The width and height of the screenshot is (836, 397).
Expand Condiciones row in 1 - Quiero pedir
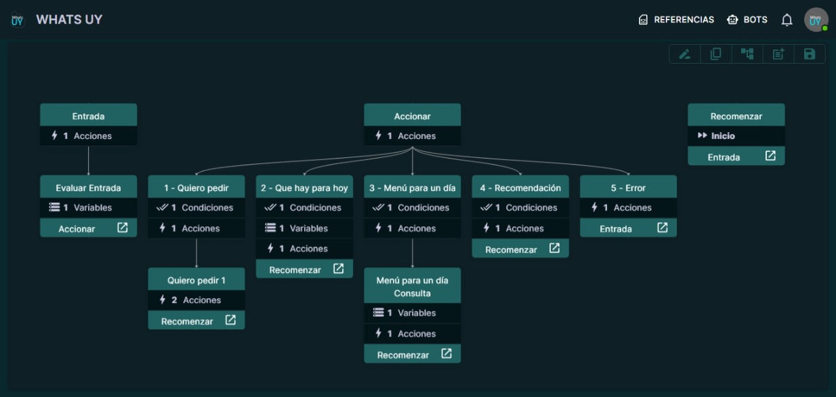(196, 208)
